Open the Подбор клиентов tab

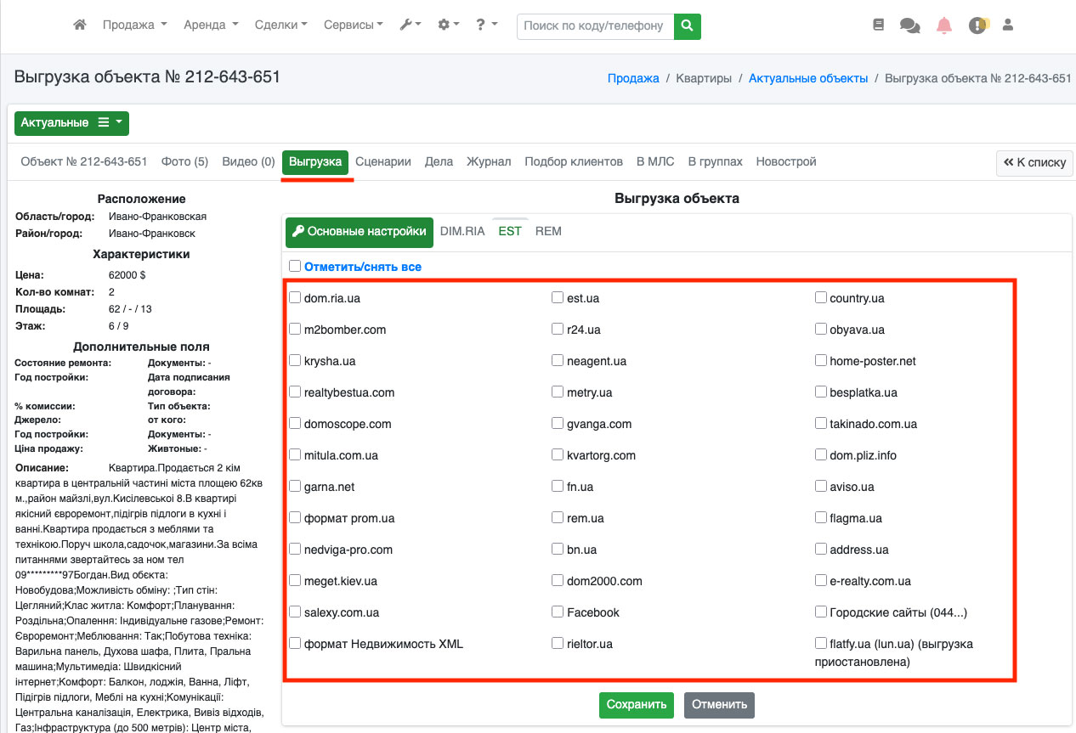point(574,161)
